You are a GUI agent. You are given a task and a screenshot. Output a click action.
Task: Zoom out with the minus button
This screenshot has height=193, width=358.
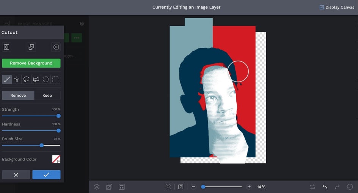(x=193, y=187)
